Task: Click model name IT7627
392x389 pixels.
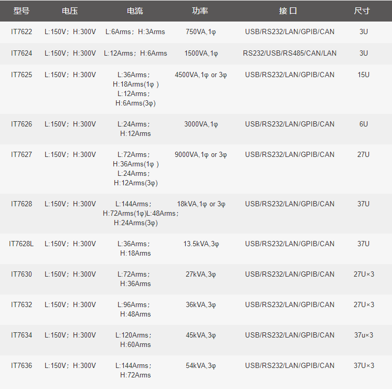Action: (22, 154)
